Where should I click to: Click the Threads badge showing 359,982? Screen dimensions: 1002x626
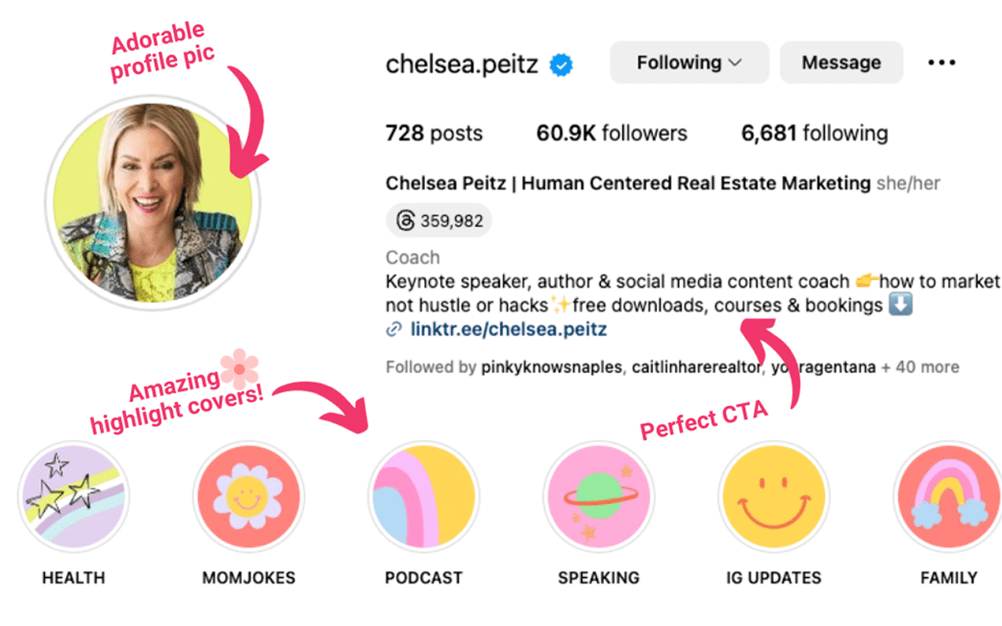click(437, 220)
